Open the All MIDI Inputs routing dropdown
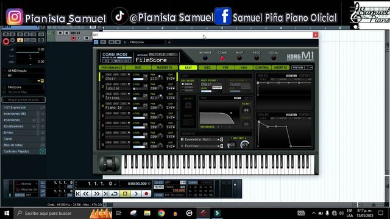This screenshot has width=390, height=219. coord(23,71)
